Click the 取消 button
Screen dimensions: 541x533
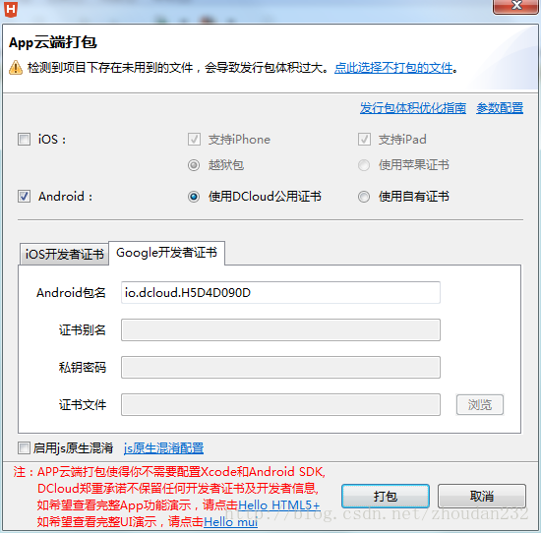point(482,496)
